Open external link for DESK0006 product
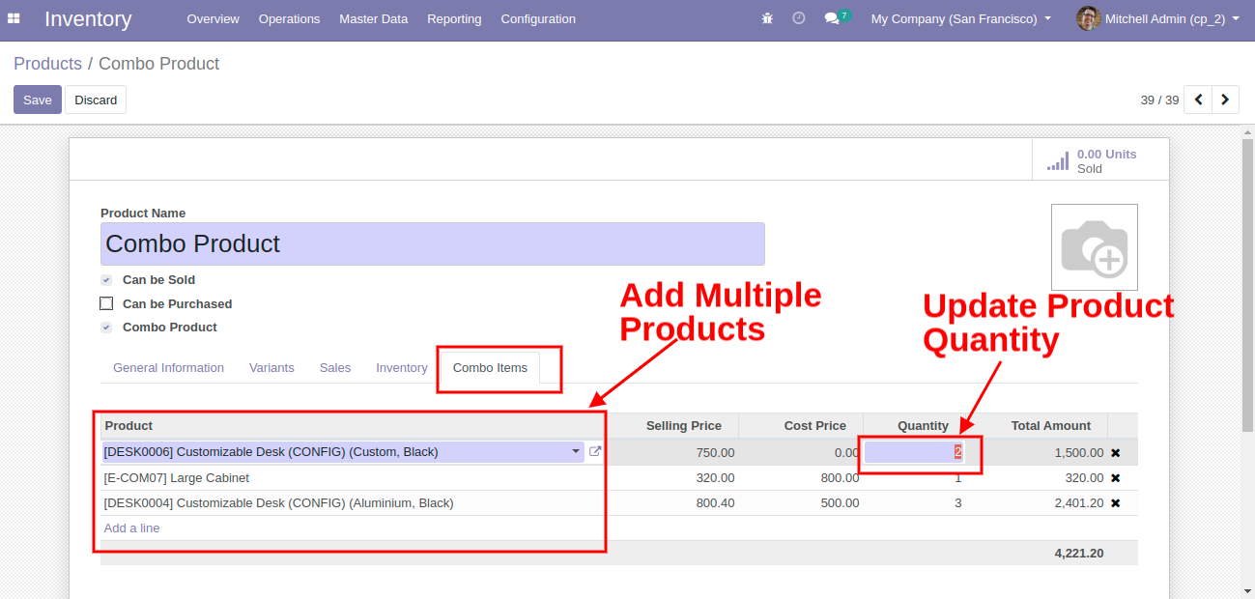1255x599 pixels. pyautogui.click(x=595, y=452)
